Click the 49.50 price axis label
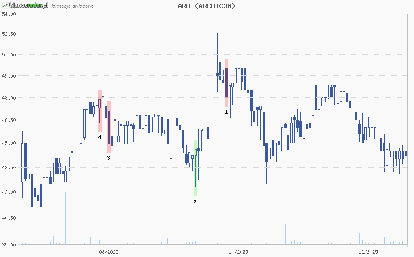The image size is (414, 257). (9, 76)
